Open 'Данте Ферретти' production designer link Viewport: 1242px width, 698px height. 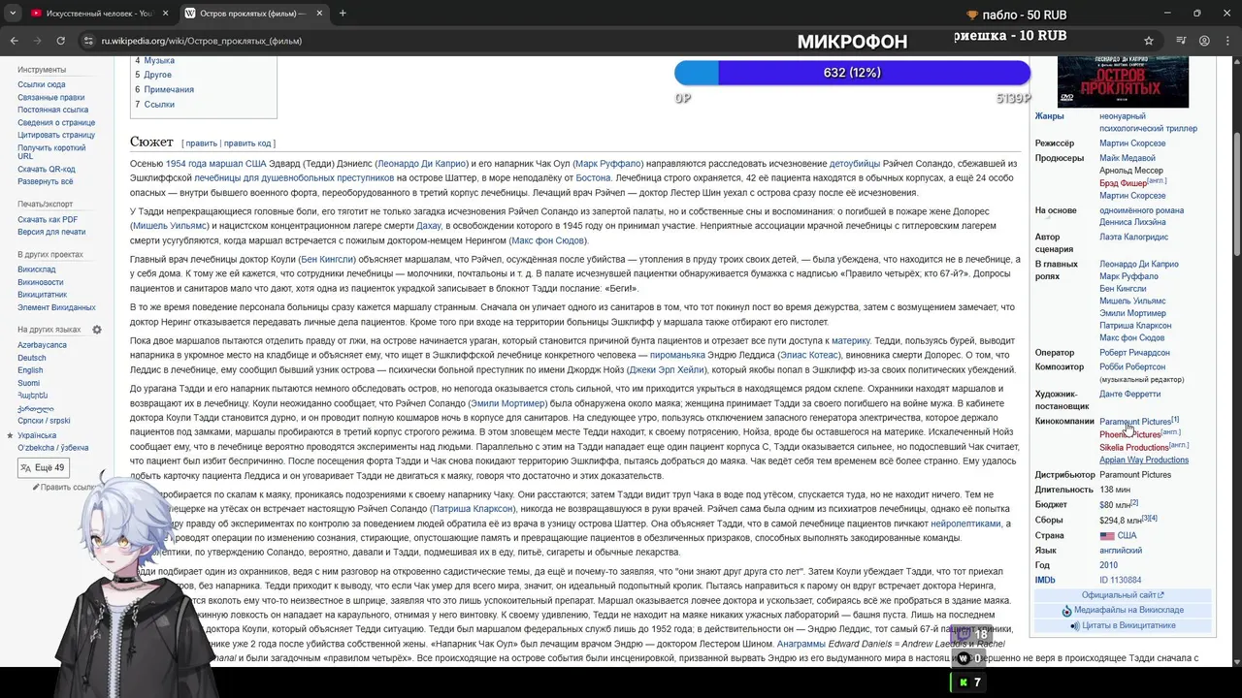(1129, 395)
